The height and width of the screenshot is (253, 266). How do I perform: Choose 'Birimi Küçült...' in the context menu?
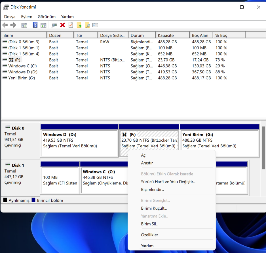click(154, 208)
